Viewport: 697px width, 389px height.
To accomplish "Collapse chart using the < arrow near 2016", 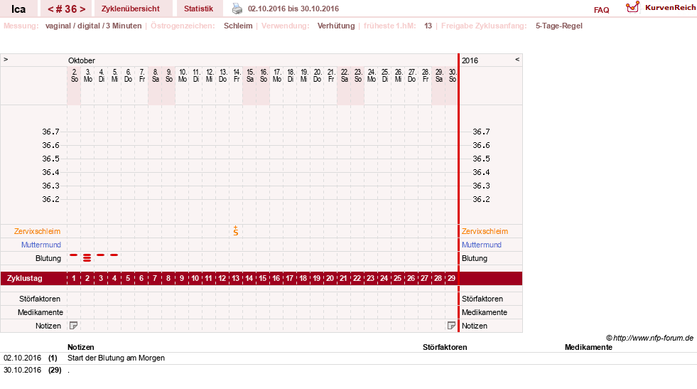I will pyautogui.click(x=517, y=59).
